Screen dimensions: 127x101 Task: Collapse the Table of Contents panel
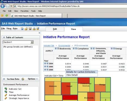tap(4, 37)
